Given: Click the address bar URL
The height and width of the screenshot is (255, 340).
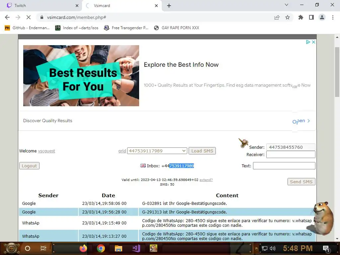Looking at the screenshot, I should 77,17.
